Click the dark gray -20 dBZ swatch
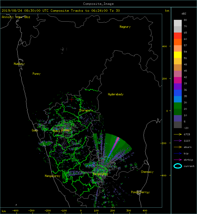Viewport: 197px width, 214px height. tap(178, 125)
